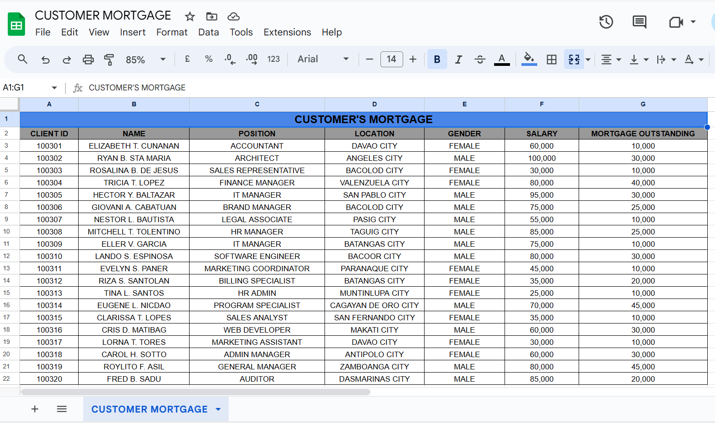Open text color picker
This screenshot has width=715, height=423.
pos(502,59)
